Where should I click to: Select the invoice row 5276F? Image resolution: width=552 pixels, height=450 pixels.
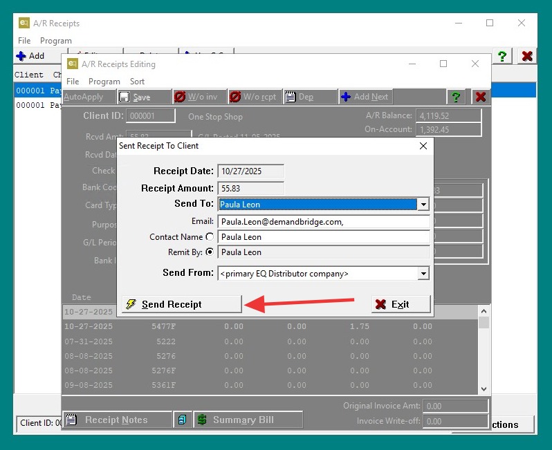tap(270, 371)
